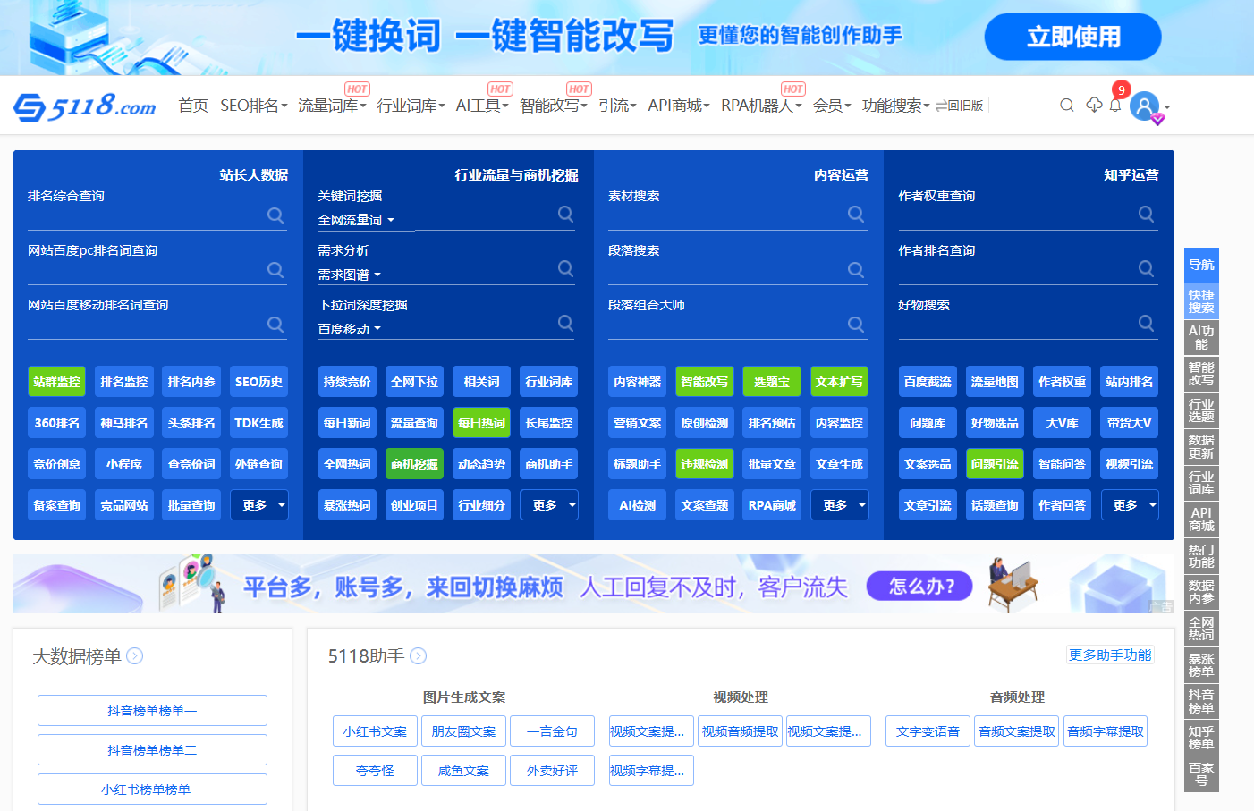Open the API商城 nav menu

(679, 106)
